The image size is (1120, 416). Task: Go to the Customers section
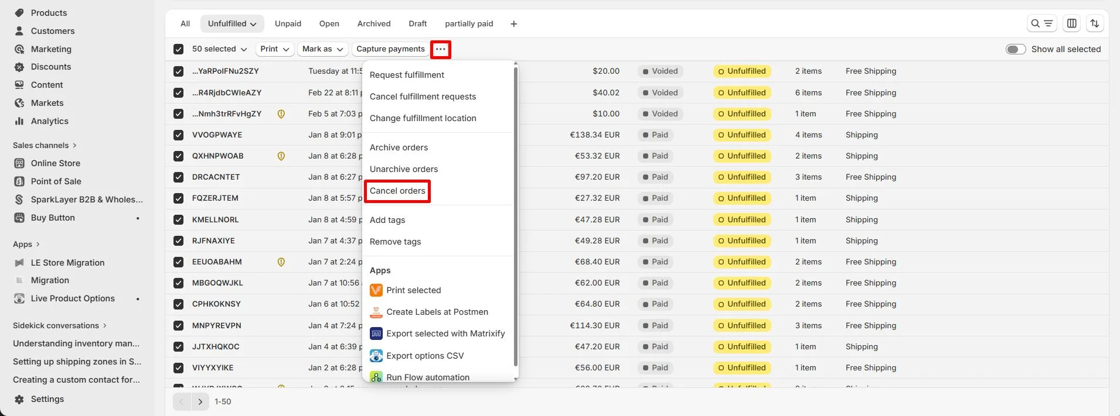[53, 31]
